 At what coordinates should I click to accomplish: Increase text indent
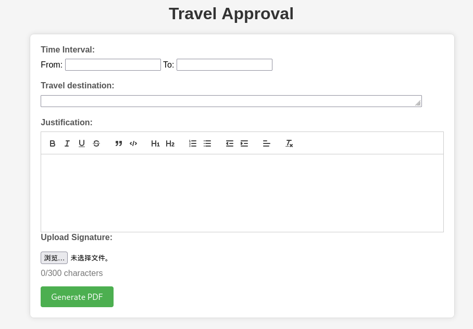pyautogui.click(x=244, y=143)
